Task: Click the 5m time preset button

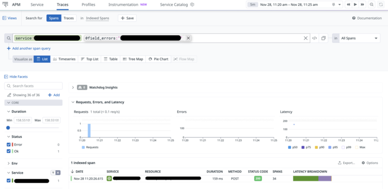Action: (252, 5)
